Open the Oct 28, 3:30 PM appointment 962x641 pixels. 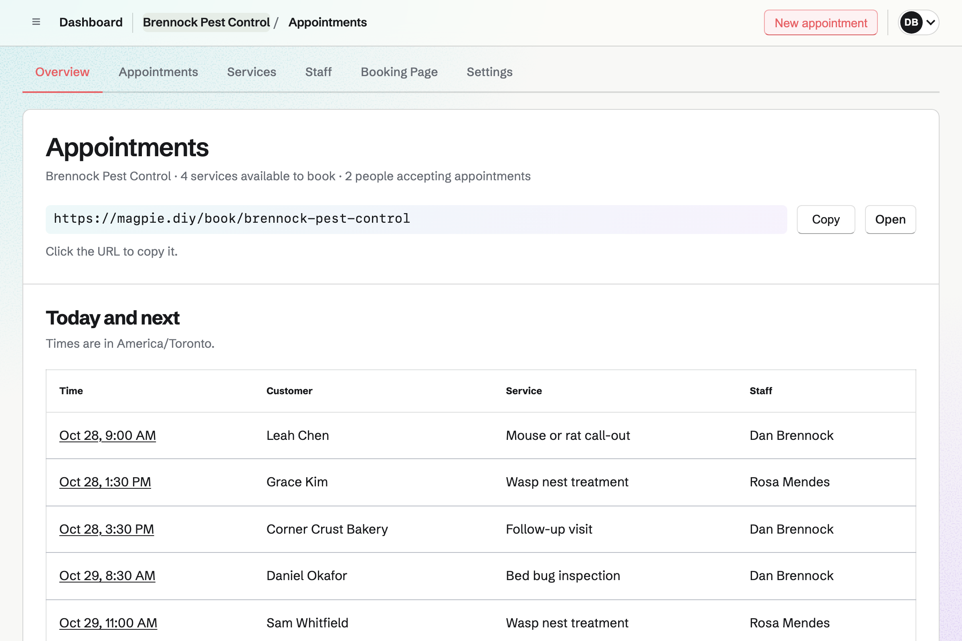pyautogui.click(x=107, y=529)
